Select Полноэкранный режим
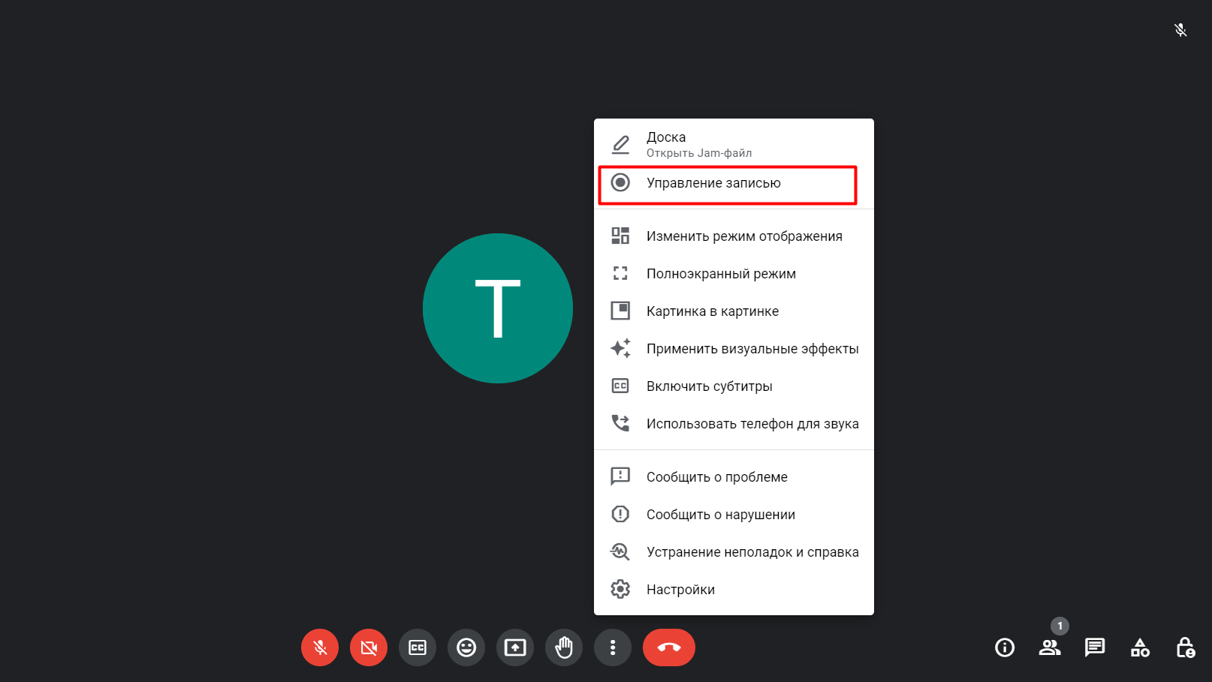 click(x=734, y=273)
